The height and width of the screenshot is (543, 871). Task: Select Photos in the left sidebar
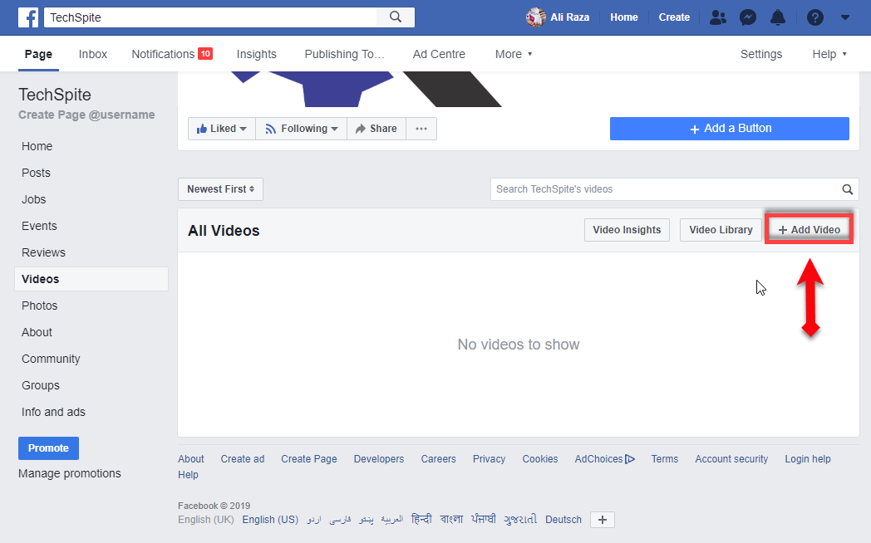[x=40, y=306]
